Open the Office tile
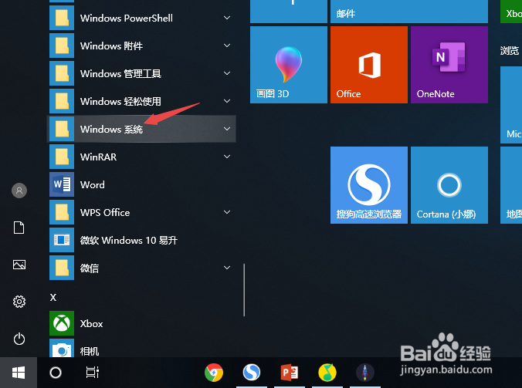Viewport: 522px width, 388px height. (x=369, y=65)
